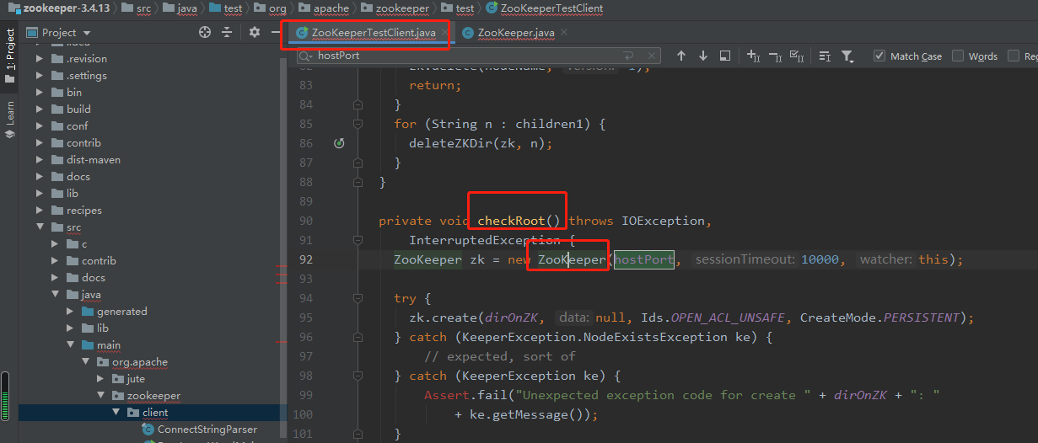Close the ZooKeeper.java tab
This screenshot has height=443, width=1038.
(563, 32)
